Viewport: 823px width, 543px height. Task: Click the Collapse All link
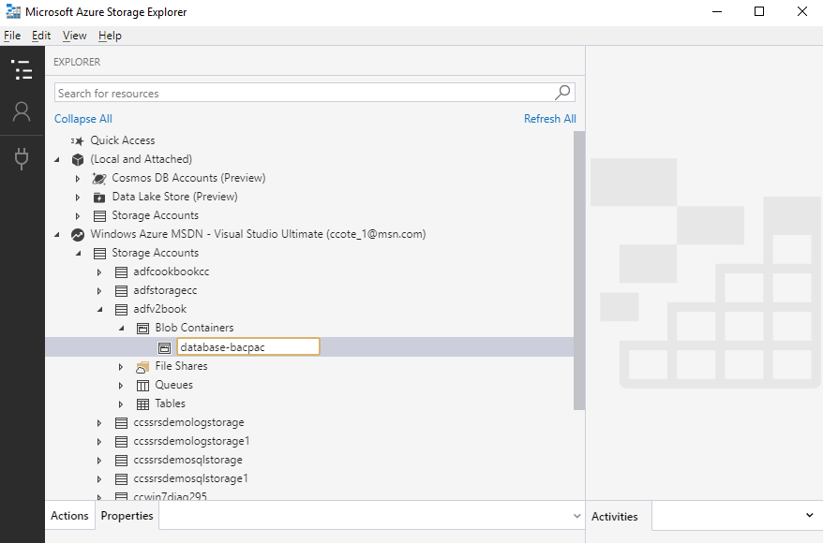83,119
